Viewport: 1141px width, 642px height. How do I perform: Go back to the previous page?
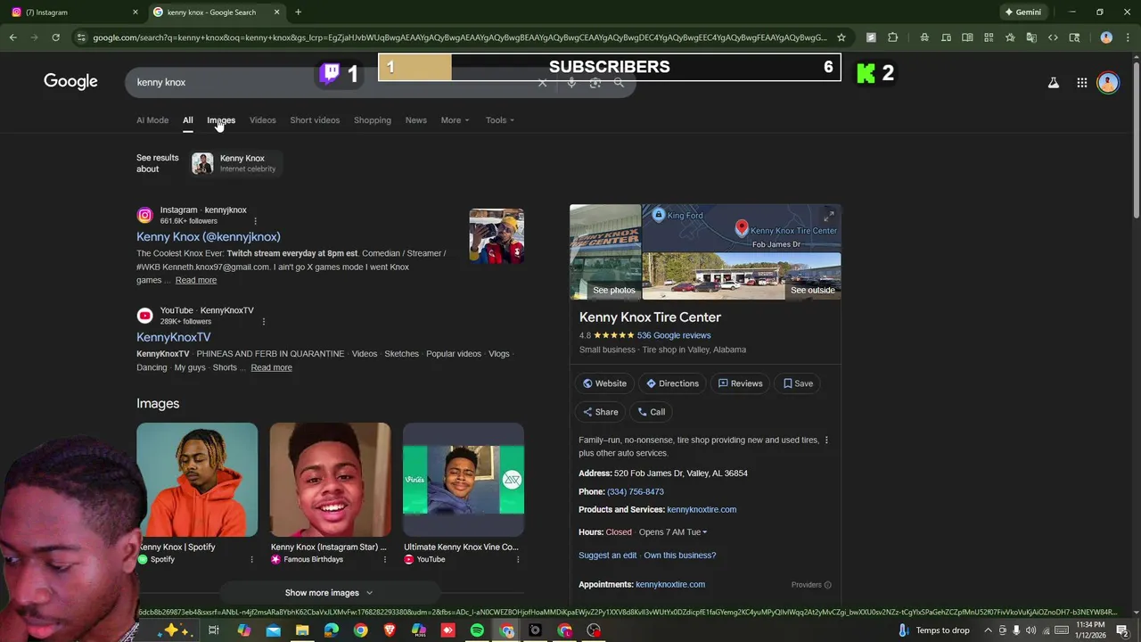click(13, 37)
